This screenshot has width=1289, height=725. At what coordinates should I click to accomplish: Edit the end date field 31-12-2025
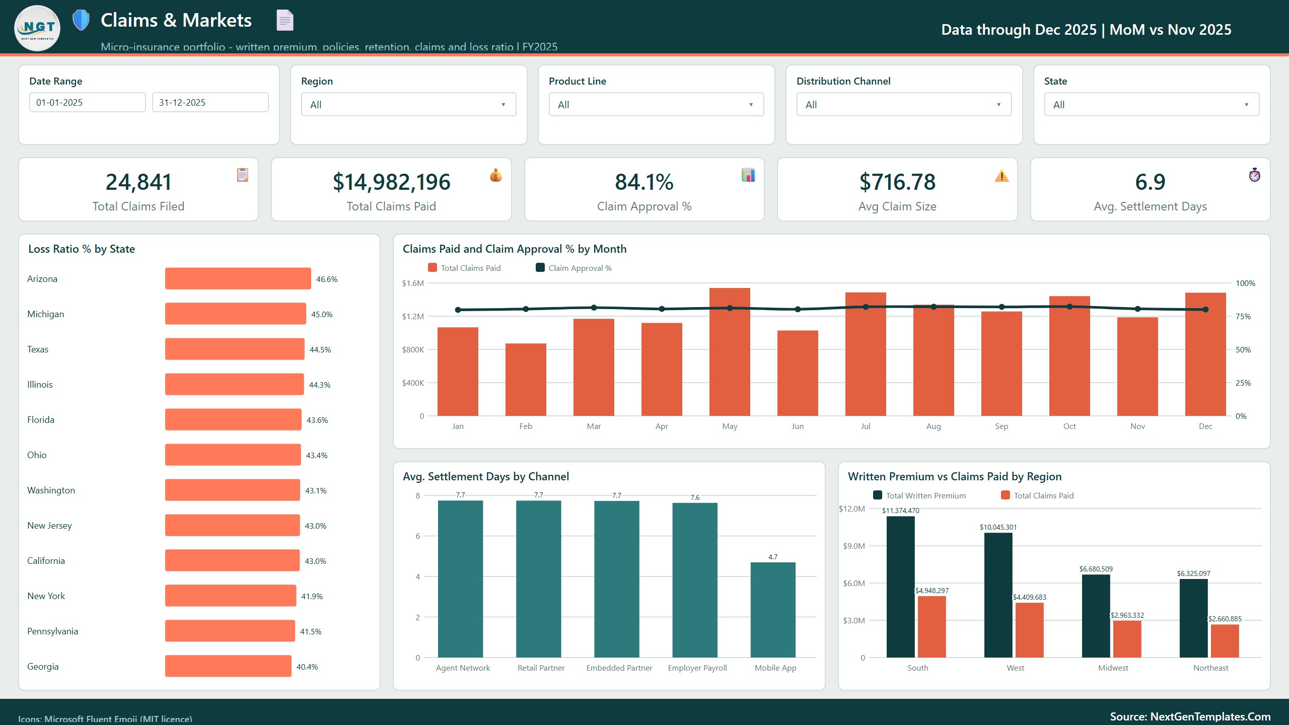(210, 102)
